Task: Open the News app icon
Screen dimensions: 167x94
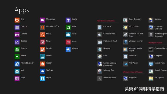Action: (43, 42)
